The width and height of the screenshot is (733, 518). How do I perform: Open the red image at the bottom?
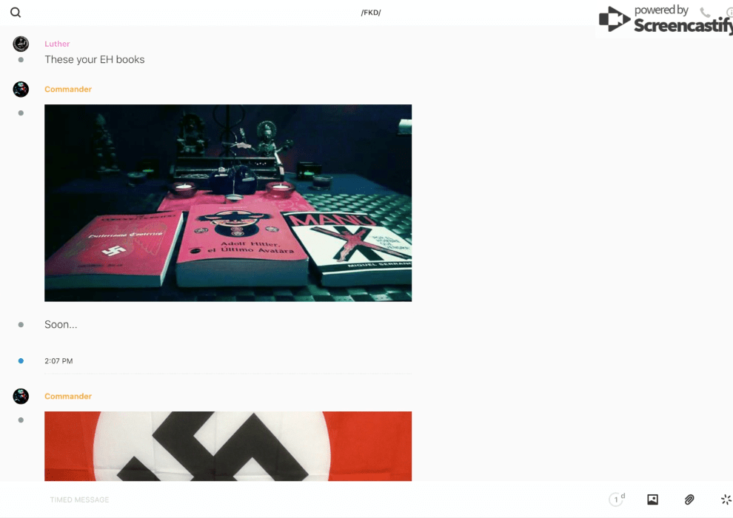[228, 446]
